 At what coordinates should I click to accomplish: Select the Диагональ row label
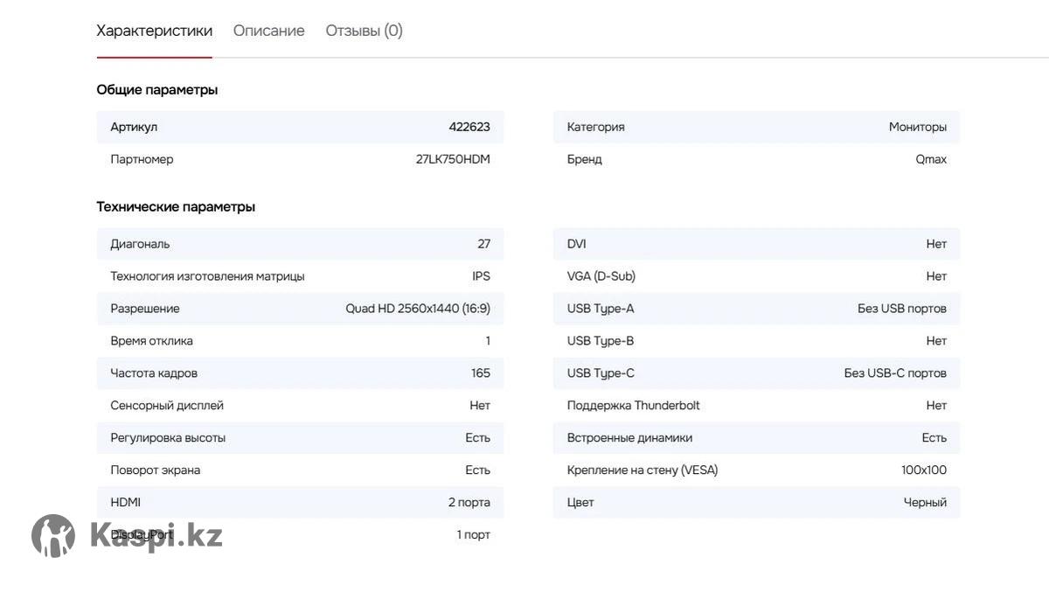(140, 244)
